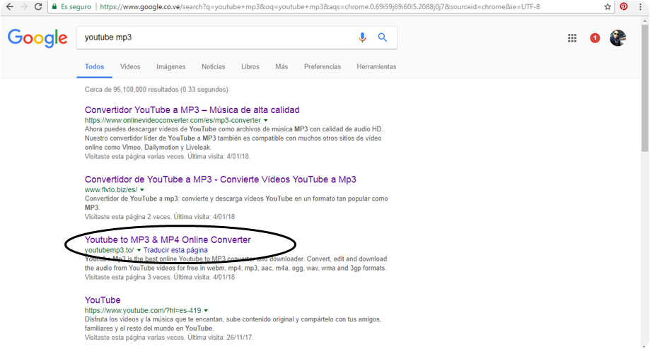This screenshot has width=650, height=349.
Task: Open the Pinterest extension icon
Action: pos(623,6)
